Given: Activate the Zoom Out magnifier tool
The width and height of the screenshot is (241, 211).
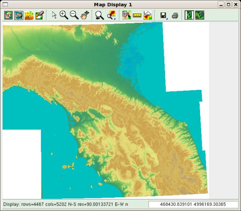Looking at the screenshot, I should pyautogui.click(x=74, y=16).
